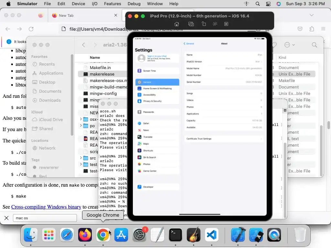
Task: Open Control Center in the menu bar
Action: click(268, 4)
